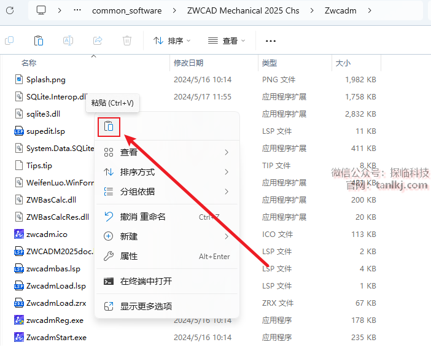This screenshot has width=431, height=353.
Task: Go to the ZWCAD Mechanical 2025 Chs breadcrumb
Action: 243,10
